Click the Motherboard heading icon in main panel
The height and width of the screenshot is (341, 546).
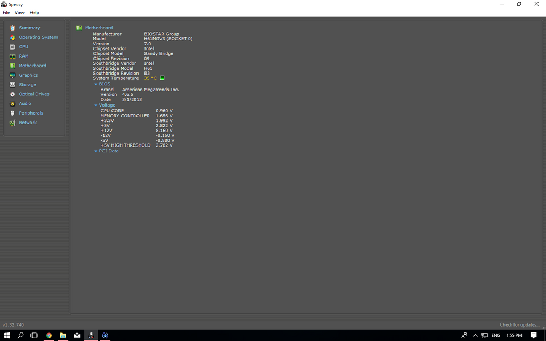click(79, 28)
